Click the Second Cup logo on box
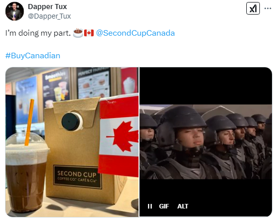Viewport: 276px width, 220px height. point(78,177)
